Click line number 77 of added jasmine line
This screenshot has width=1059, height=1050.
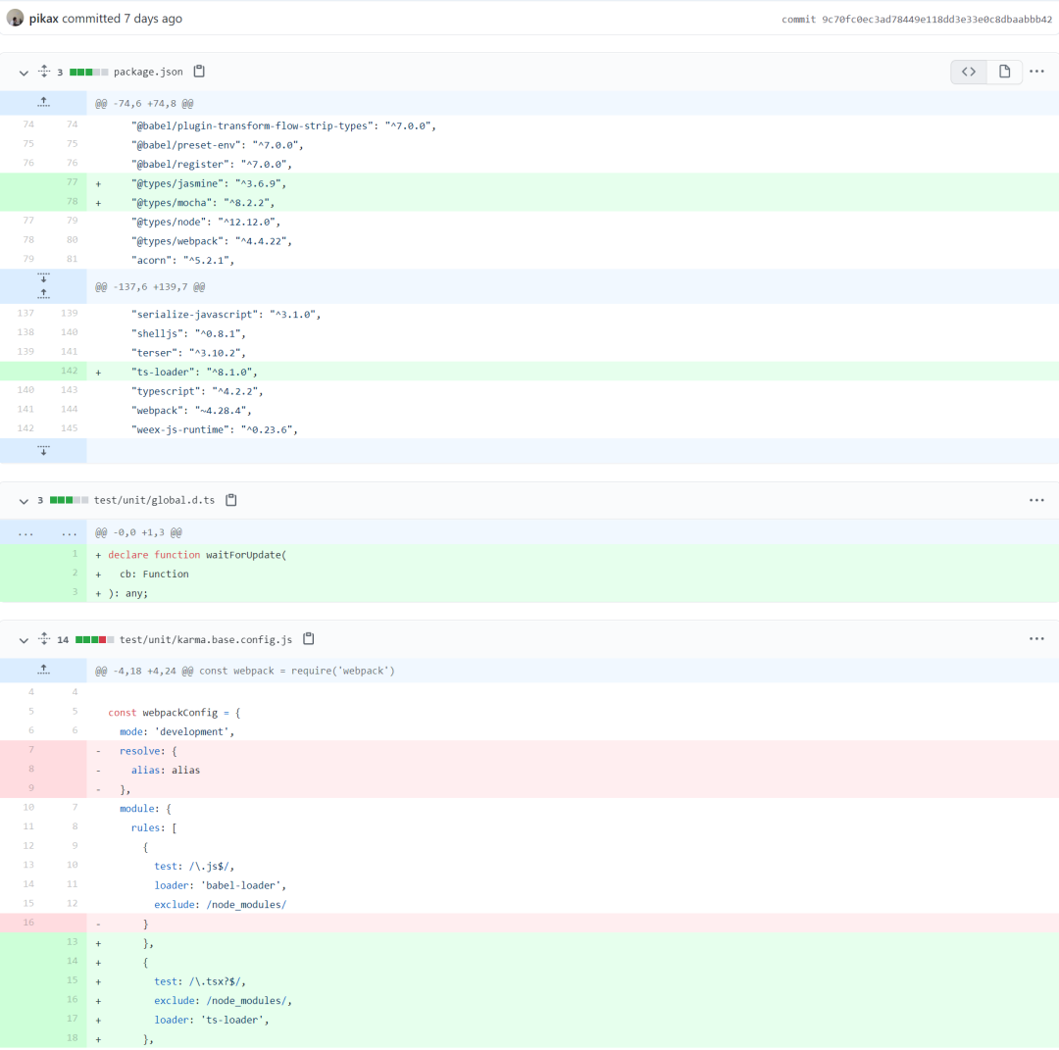click(x=72, y=182)
